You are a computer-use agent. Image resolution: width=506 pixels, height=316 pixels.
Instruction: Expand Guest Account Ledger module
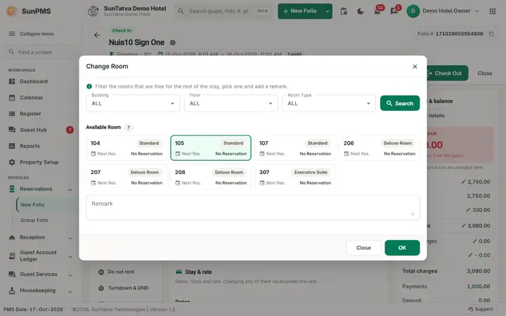39,256
